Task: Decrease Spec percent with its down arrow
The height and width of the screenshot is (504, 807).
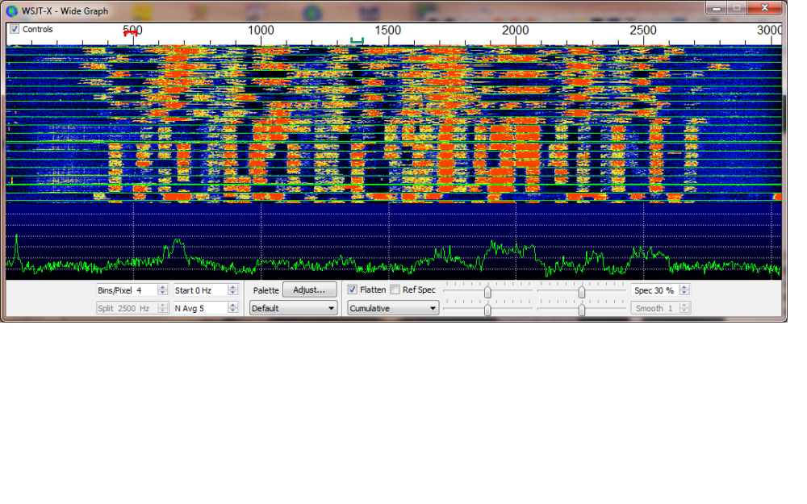Action: click(684, 293)
